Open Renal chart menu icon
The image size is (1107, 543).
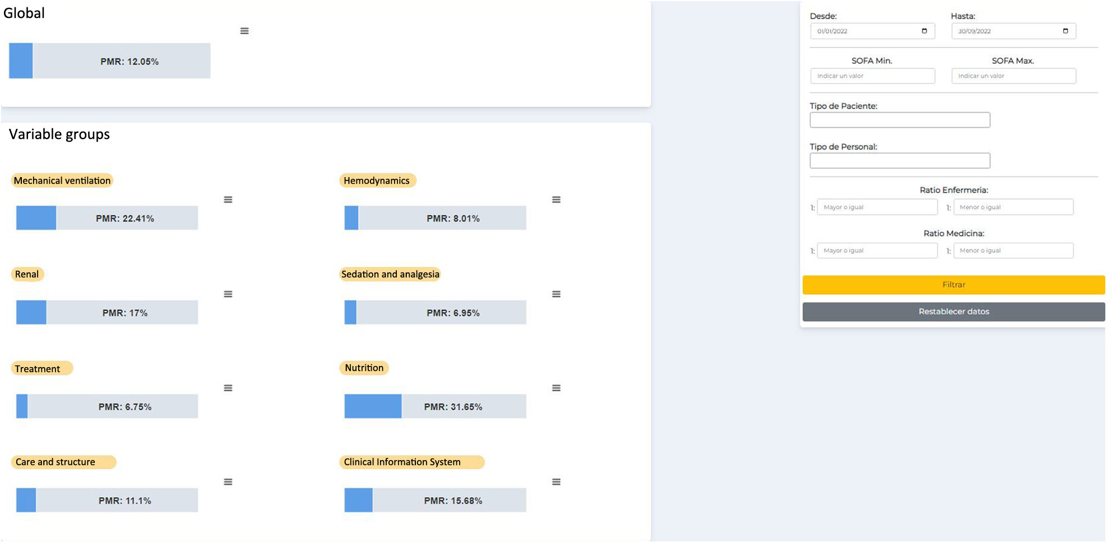pos(228,294)
